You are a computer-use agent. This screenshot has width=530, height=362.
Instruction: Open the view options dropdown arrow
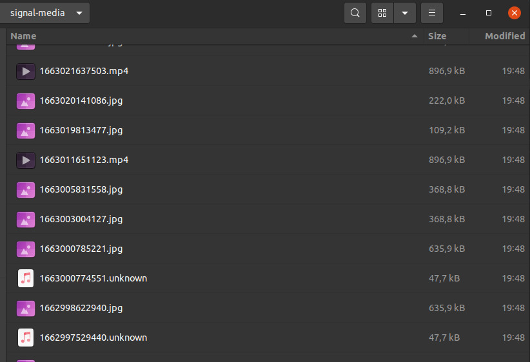click(404, 13)
